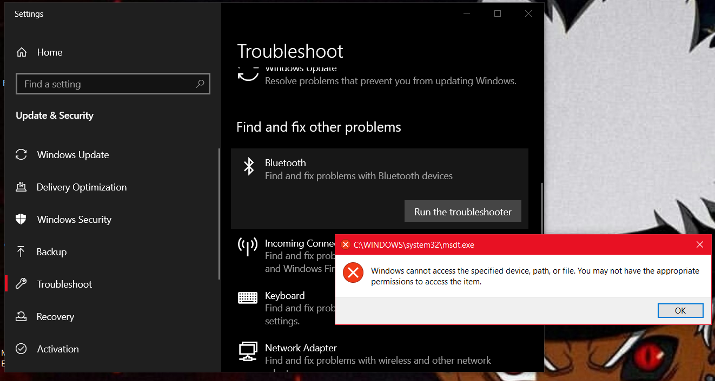Click the Incoming Connections antenna icon

point(248,246)
